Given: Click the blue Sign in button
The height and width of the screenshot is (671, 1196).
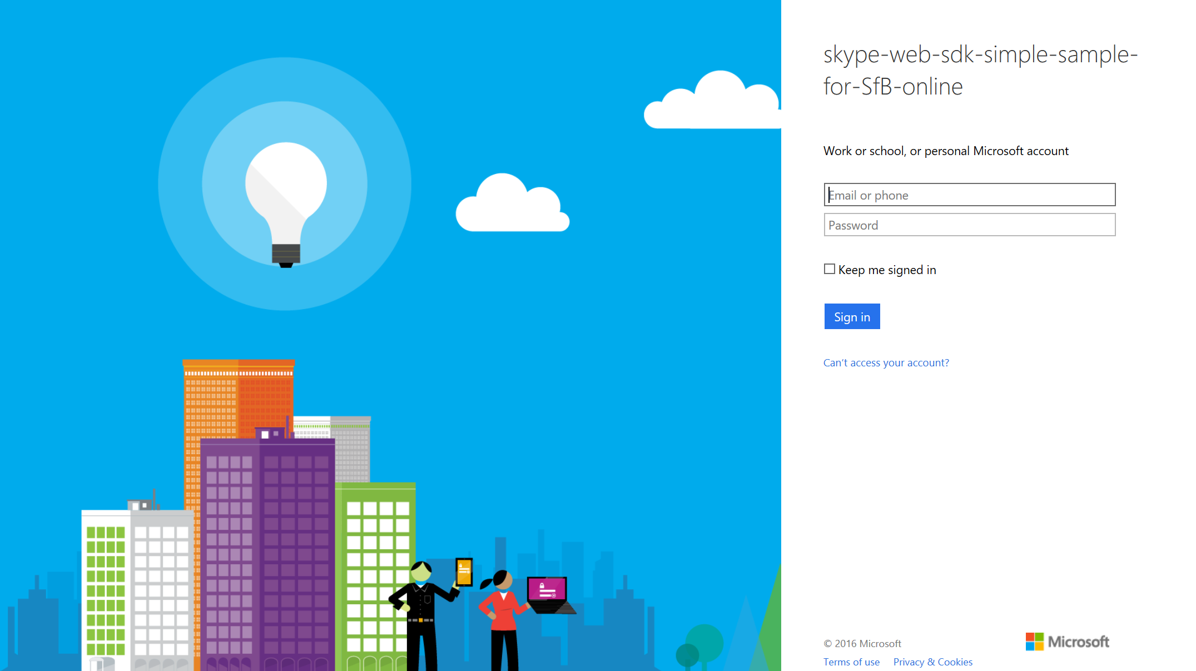Looking at the screenshot, I should point(852,316).
